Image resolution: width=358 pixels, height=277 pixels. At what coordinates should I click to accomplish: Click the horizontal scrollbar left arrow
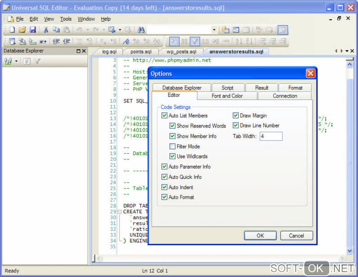click(99, 258)
